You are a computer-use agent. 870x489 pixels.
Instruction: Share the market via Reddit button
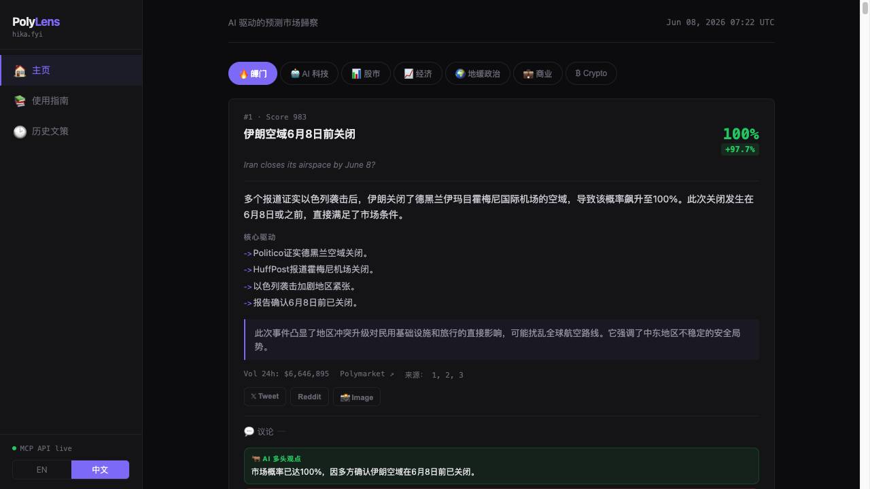tap(309, 397)
